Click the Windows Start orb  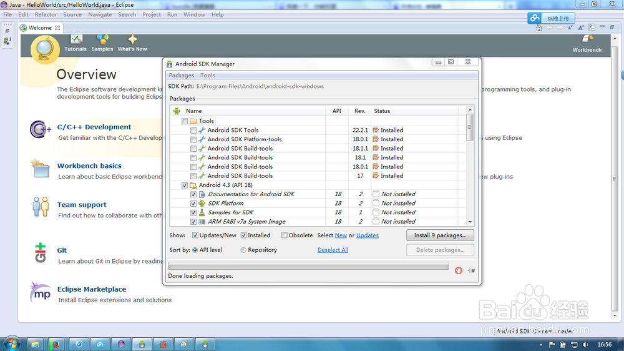[x=12, y=343]
